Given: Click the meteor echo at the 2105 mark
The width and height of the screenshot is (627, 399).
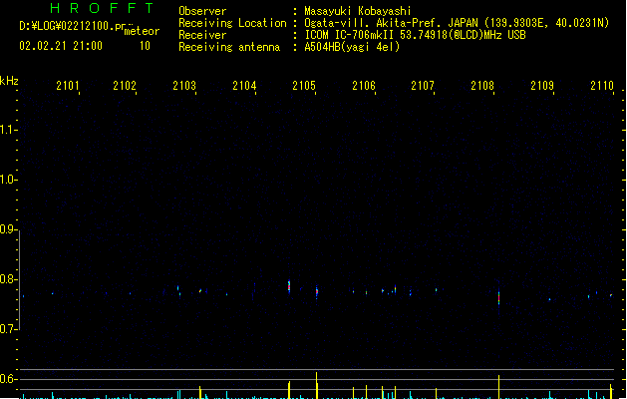Looking at the screenshot, I should 317,292.
